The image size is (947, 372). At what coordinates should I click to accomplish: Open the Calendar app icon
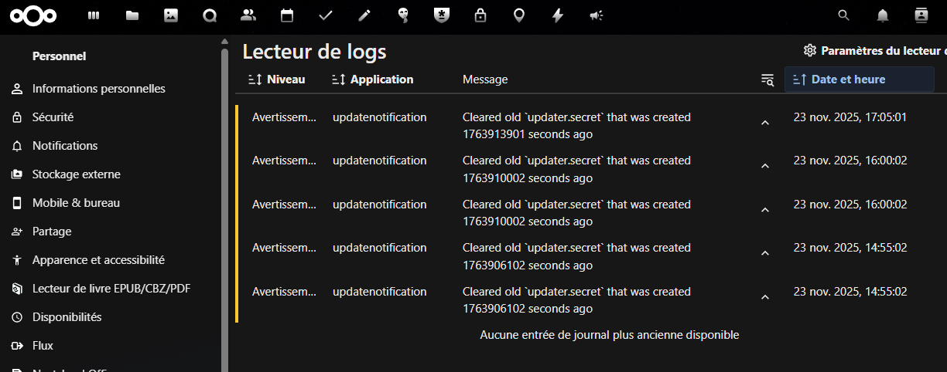tap(287, 15)
